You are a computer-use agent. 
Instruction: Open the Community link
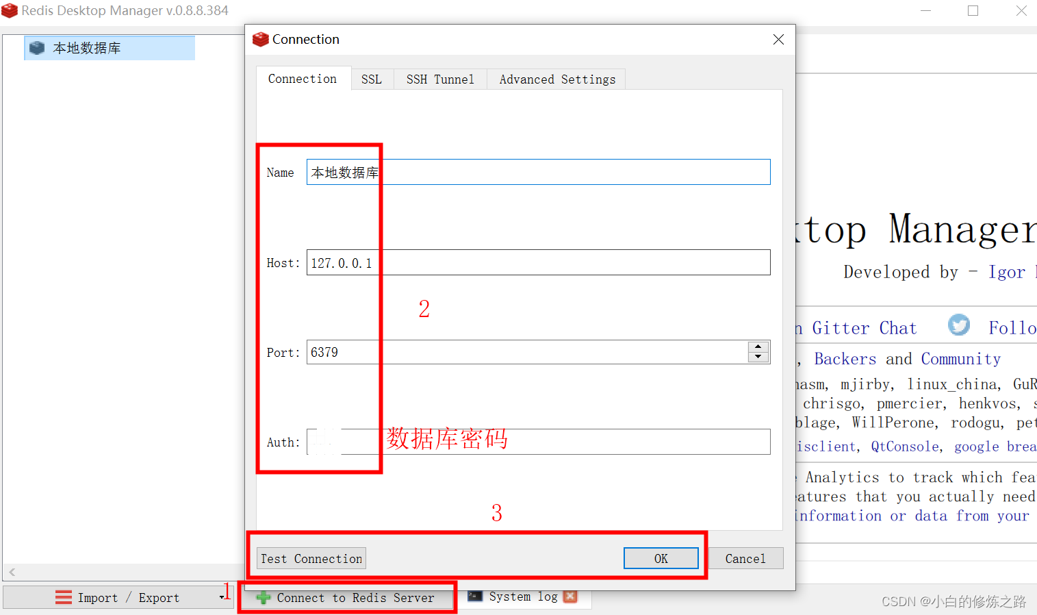click(x=960, y=359)
